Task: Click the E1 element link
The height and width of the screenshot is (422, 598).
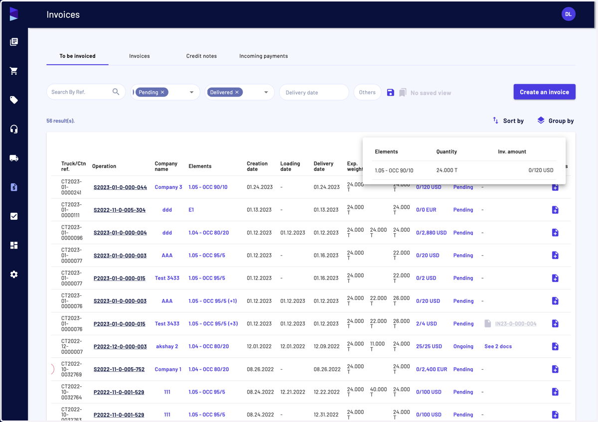Action: tap(191, 210)
